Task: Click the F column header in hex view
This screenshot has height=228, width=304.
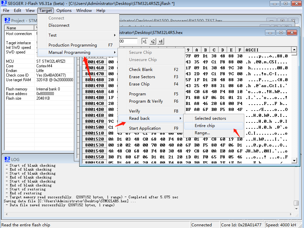Action: (240, 50)
